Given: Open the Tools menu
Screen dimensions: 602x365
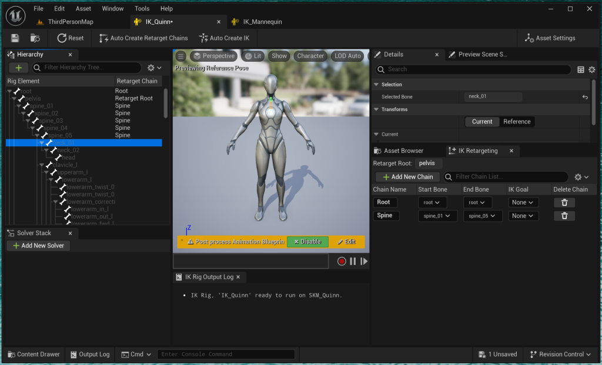Looking at the screenshot, I should coord(142,8).
